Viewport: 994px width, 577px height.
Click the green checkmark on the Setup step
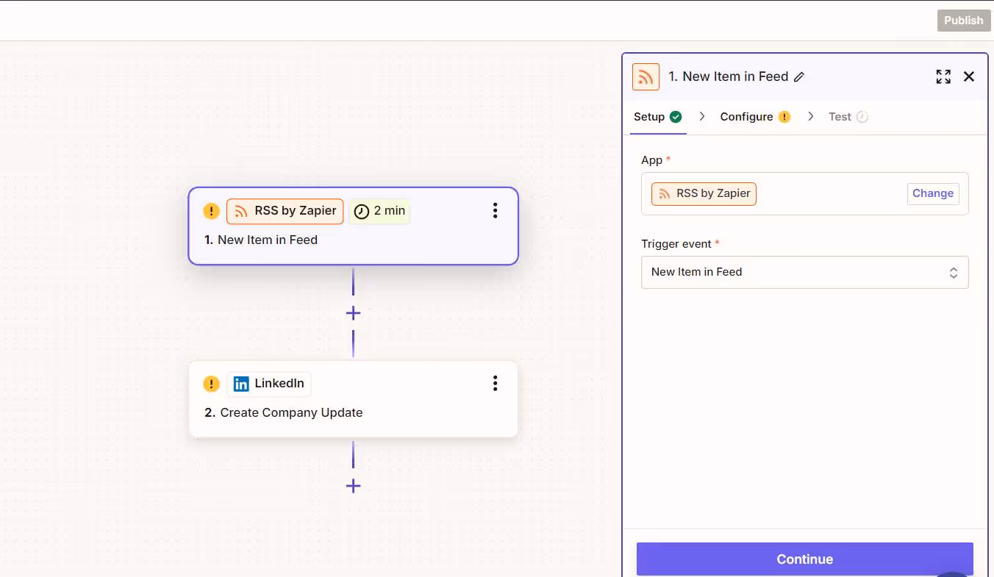click(677, 116)
